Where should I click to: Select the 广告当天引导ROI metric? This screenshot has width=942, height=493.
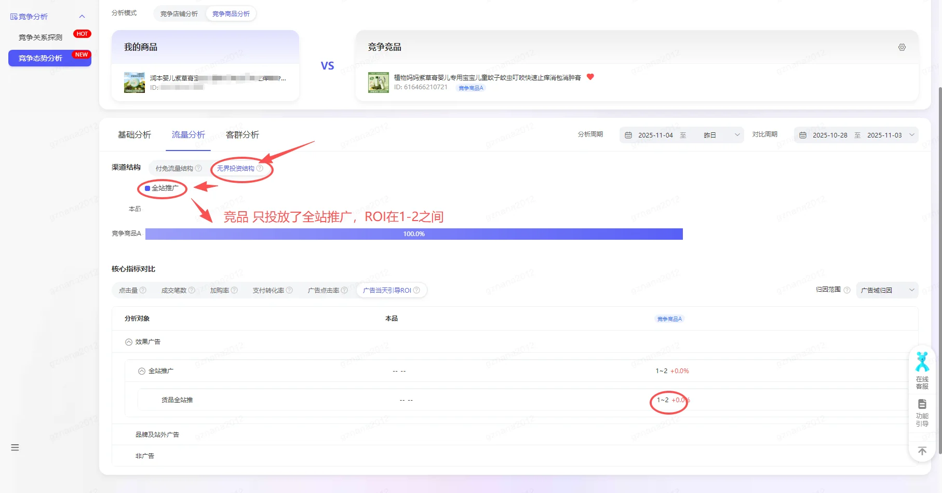click(387, 290)
